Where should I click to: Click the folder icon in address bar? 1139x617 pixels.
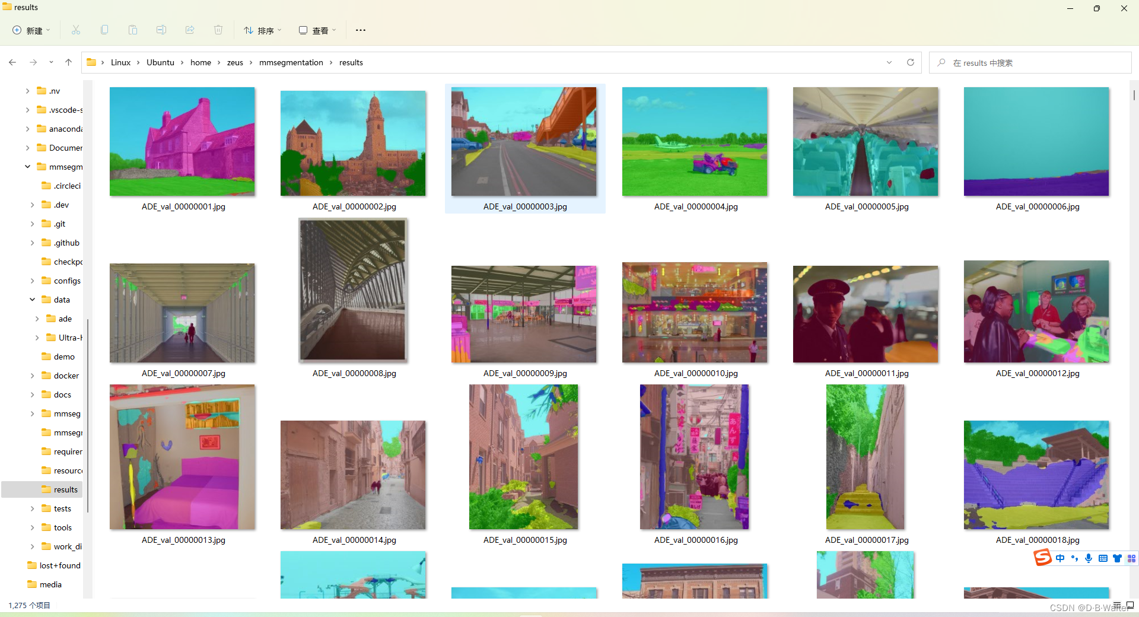(x=91, y=62)
